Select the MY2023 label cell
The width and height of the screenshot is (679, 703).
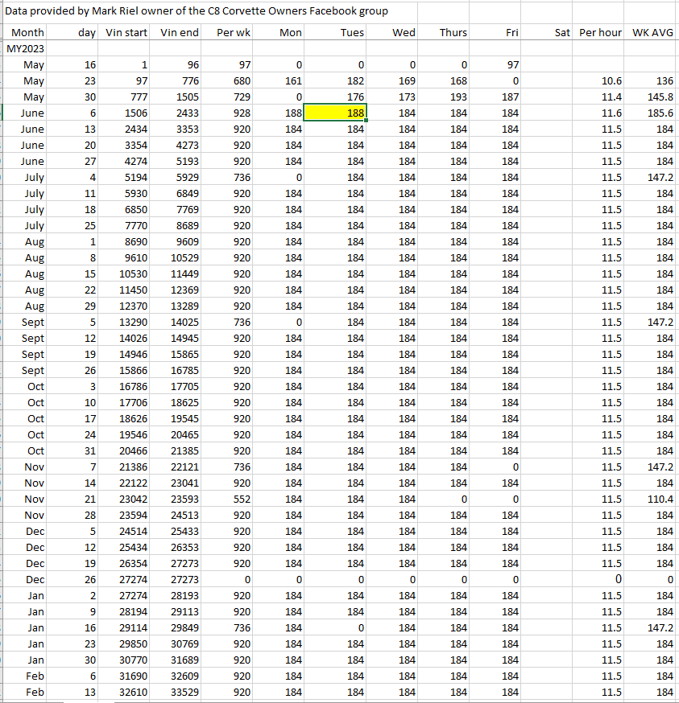coord(25,49)
